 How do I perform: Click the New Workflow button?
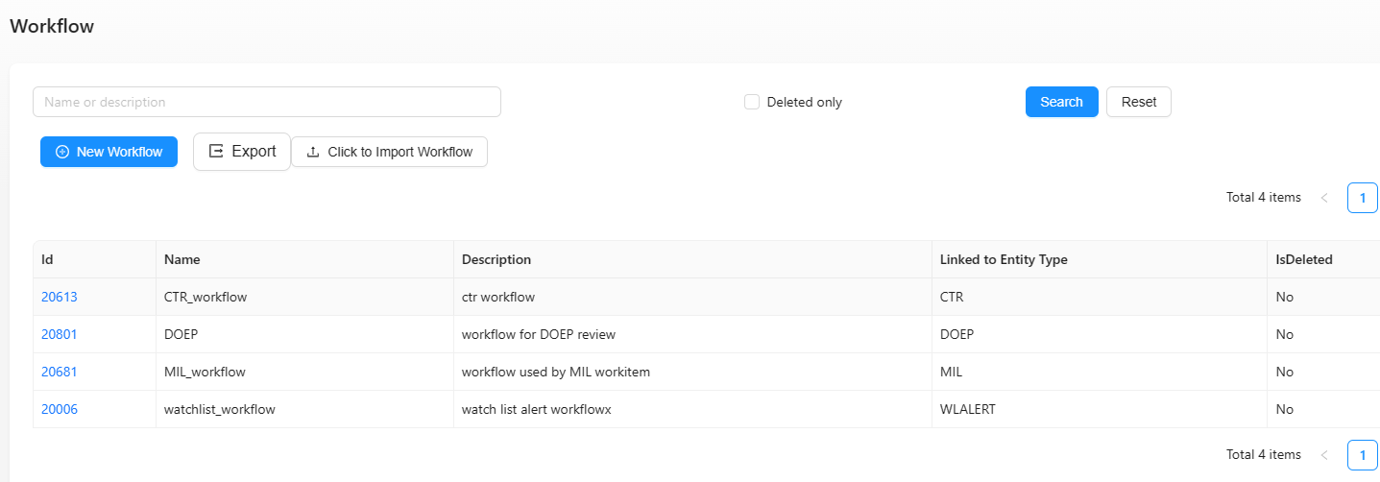point(109,152)
